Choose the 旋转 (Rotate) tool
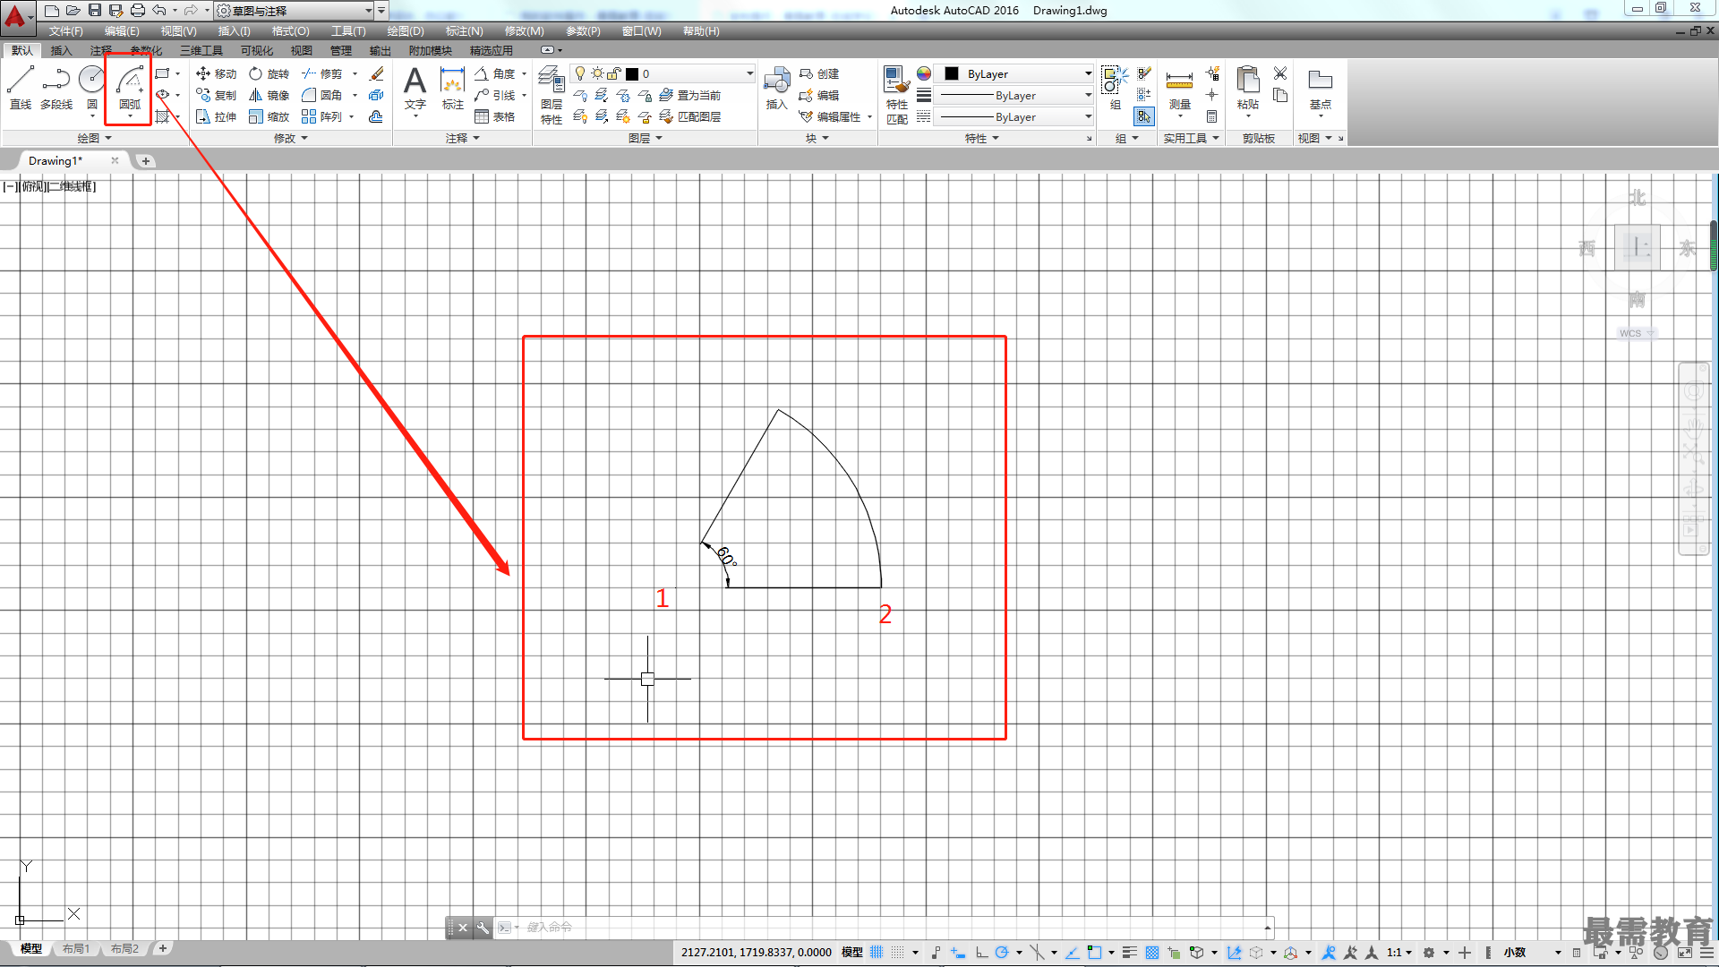 (x=269, y=73)
